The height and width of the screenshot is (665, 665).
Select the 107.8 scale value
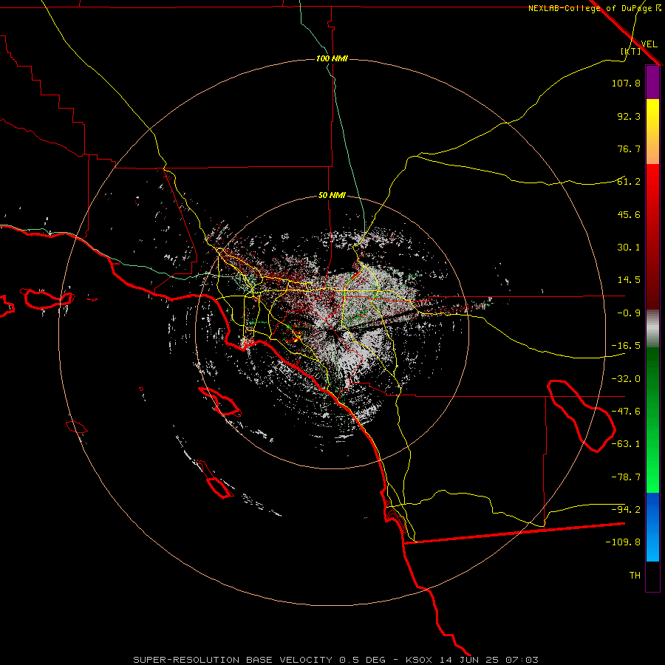[626, 83]
